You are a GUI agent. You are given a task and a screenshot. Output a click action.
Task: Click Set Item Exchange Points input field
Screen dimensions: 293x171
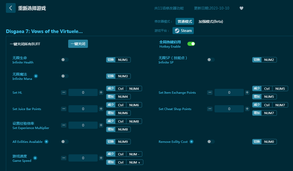229,92
